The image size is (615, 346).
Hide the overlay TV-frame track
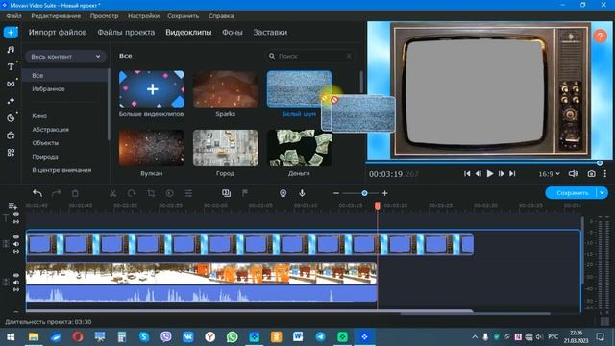click(x=16, y=237)
